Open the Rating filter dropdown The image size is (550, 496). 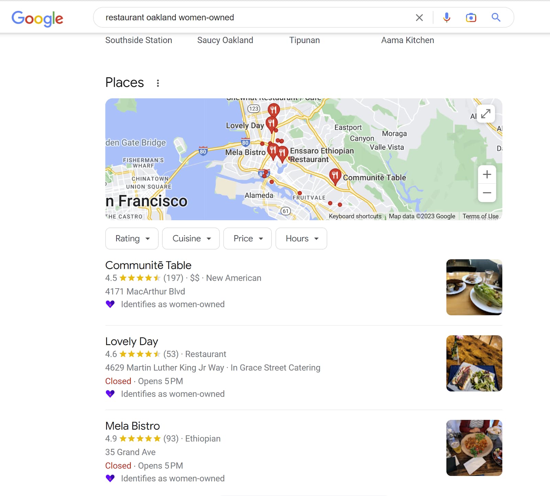point(132,238)
